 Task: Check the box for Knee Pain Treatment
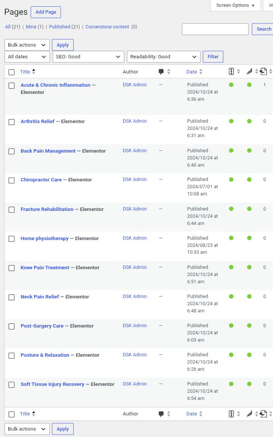[x=11, y=268]
